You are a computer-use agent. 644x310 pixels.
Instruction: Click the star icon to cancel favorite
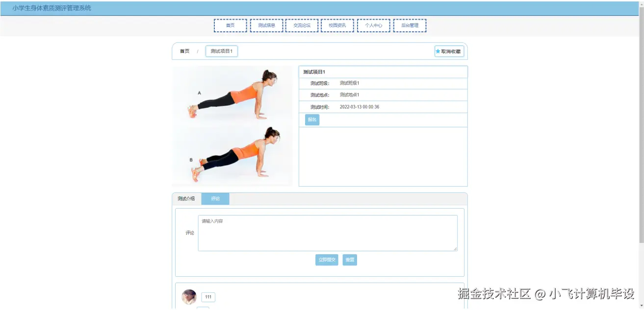click(x=438, y=50)
